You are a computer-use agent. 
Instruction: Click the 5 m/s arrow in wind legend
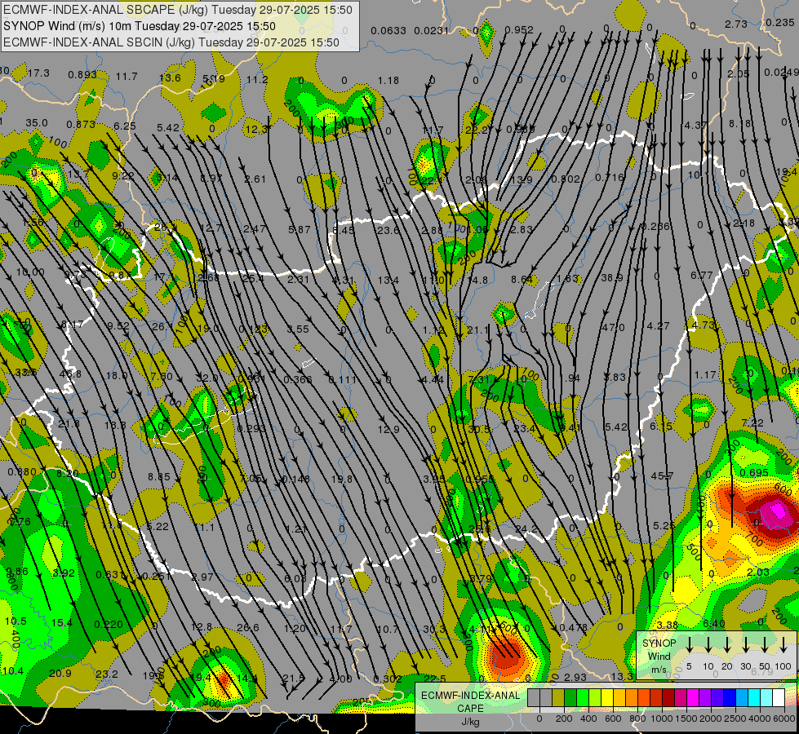tap(690, 645)
